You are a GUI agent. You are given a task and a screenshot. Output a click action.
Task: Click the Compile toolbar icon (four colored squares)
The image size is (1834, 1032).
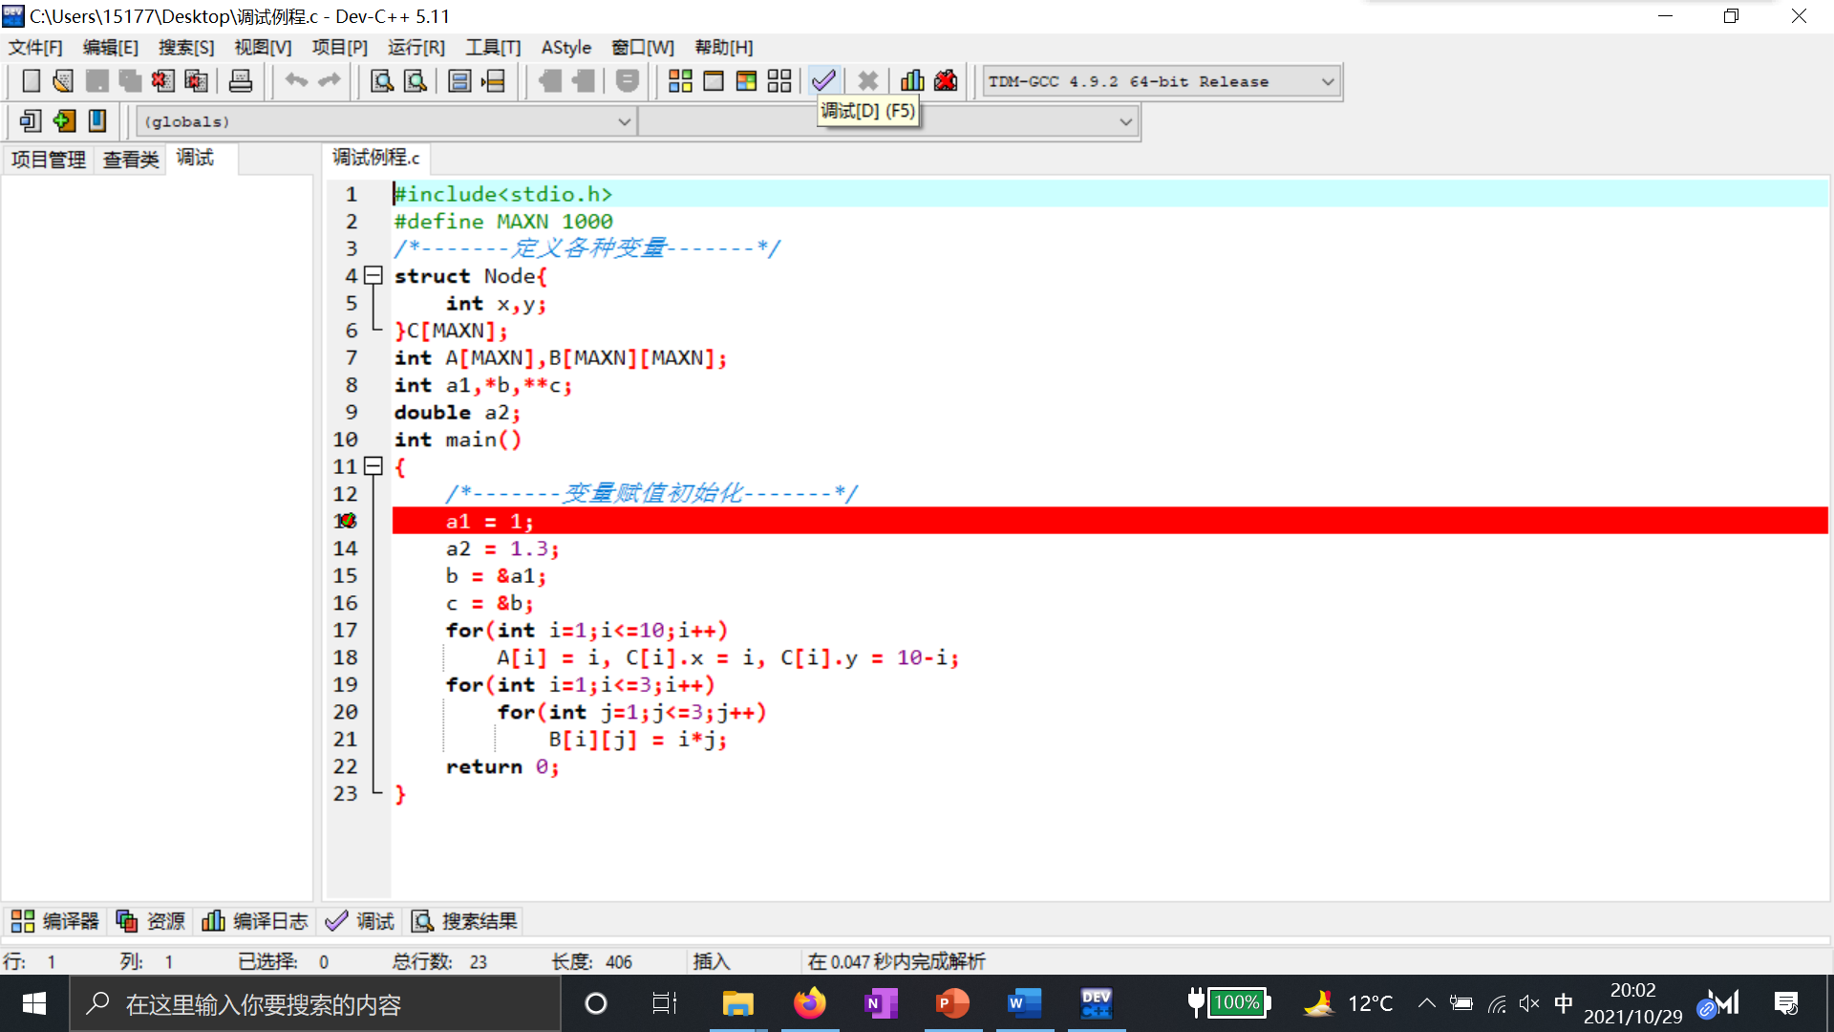[680, 81]
